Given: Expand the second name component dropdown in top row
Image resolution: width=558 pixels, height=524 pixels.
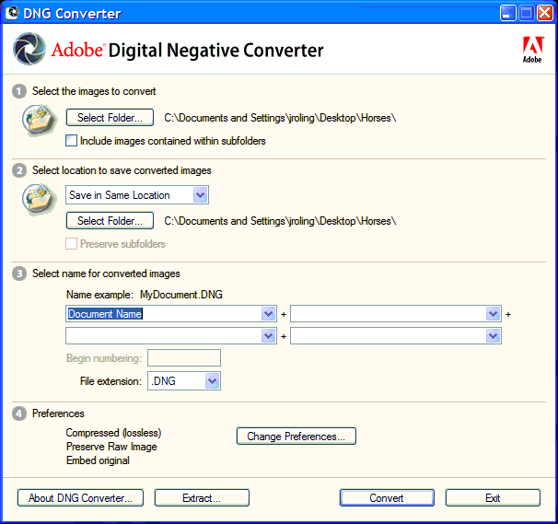Looking at the screenshot, I should pos(493,314).
